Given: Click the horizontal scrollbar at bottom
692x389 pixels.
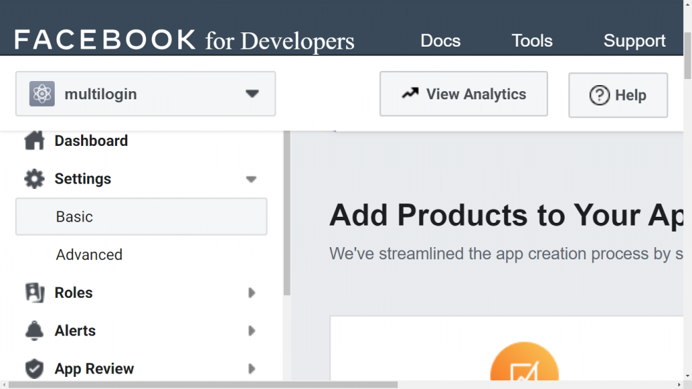Looking at the screenshot, I should tap(203, 384).
